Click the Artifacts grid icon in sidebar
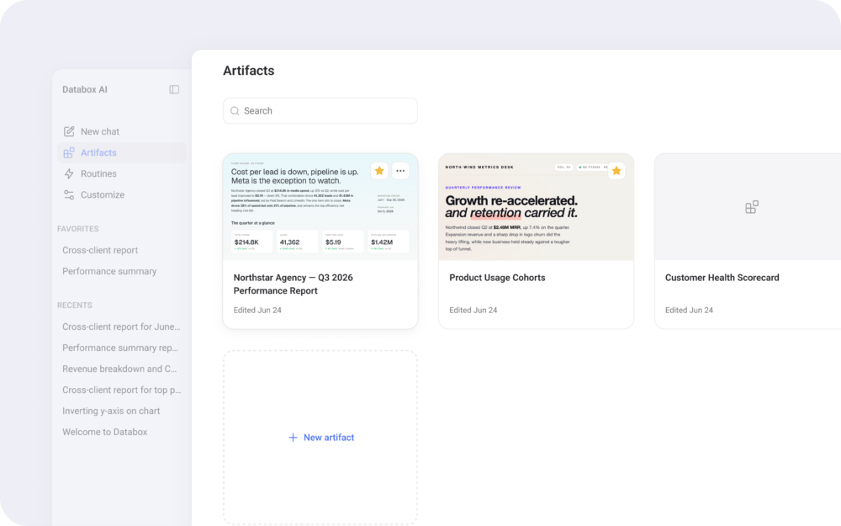The height and width of the screenshot is (526, 841). (x=69, y=153)
